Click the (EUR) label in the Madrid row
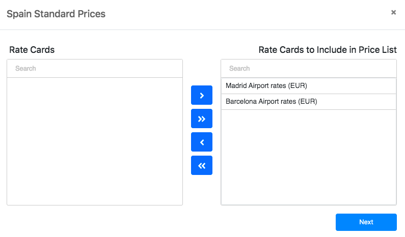The width and height of the screenshot is (405, 237). 298,85
